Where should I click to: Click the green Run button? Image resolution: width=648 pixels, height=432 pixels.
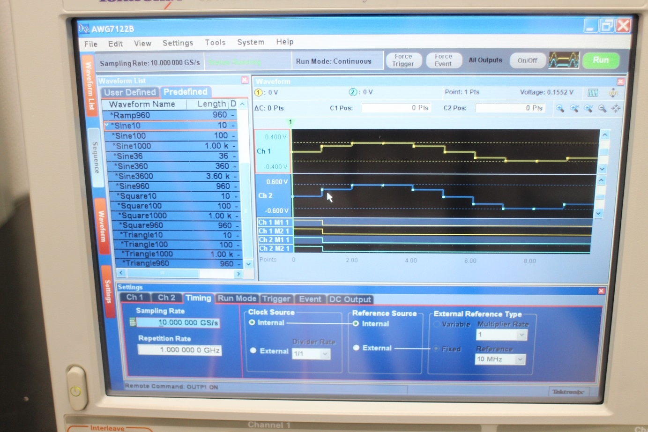[x=601, y=60]
